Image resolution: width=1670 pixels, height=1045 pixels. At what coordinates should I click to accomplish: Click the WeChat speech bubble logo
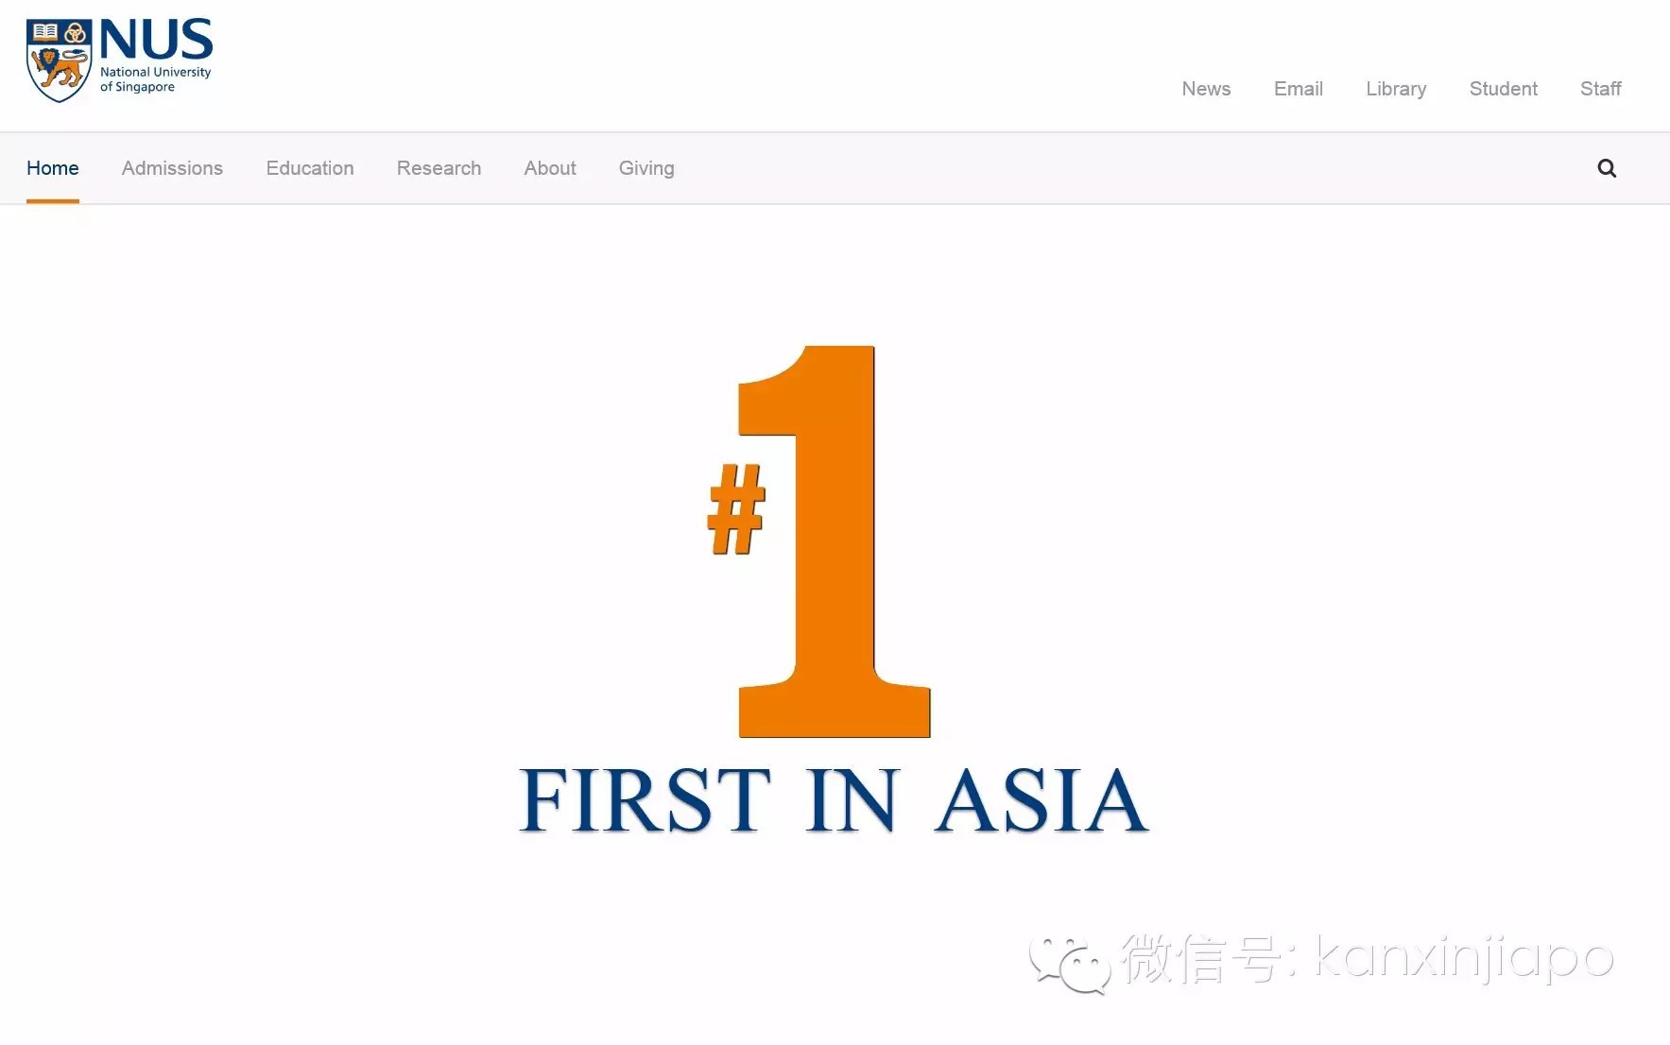(1070, 963)
